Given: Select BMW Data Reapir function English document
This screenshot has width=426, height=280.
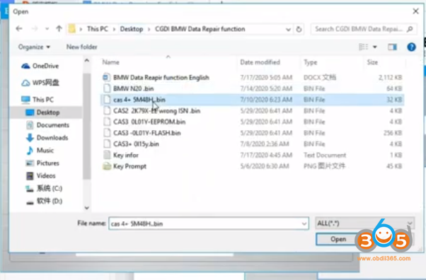Looking at the screenshot, I should click(x=252, y=77).
